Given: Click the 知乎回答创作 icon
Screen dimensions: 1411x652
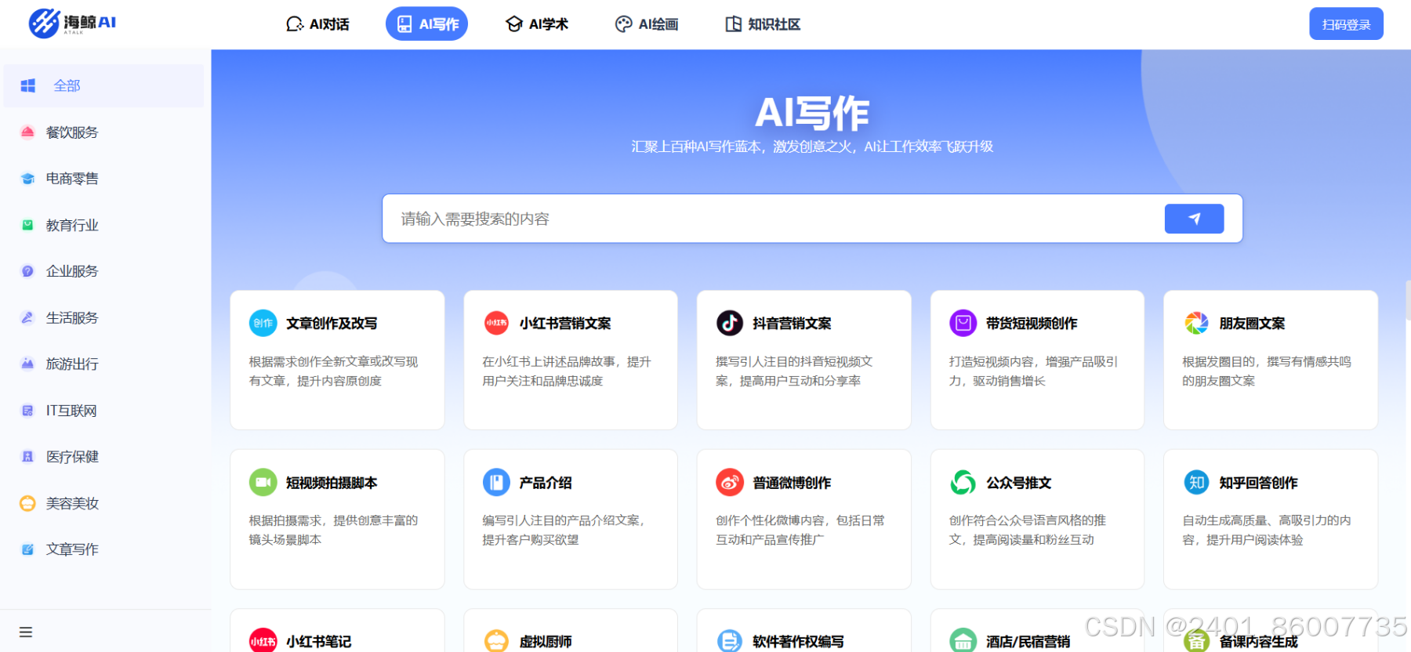Looking at the screenshot, I should (1196, 482).
